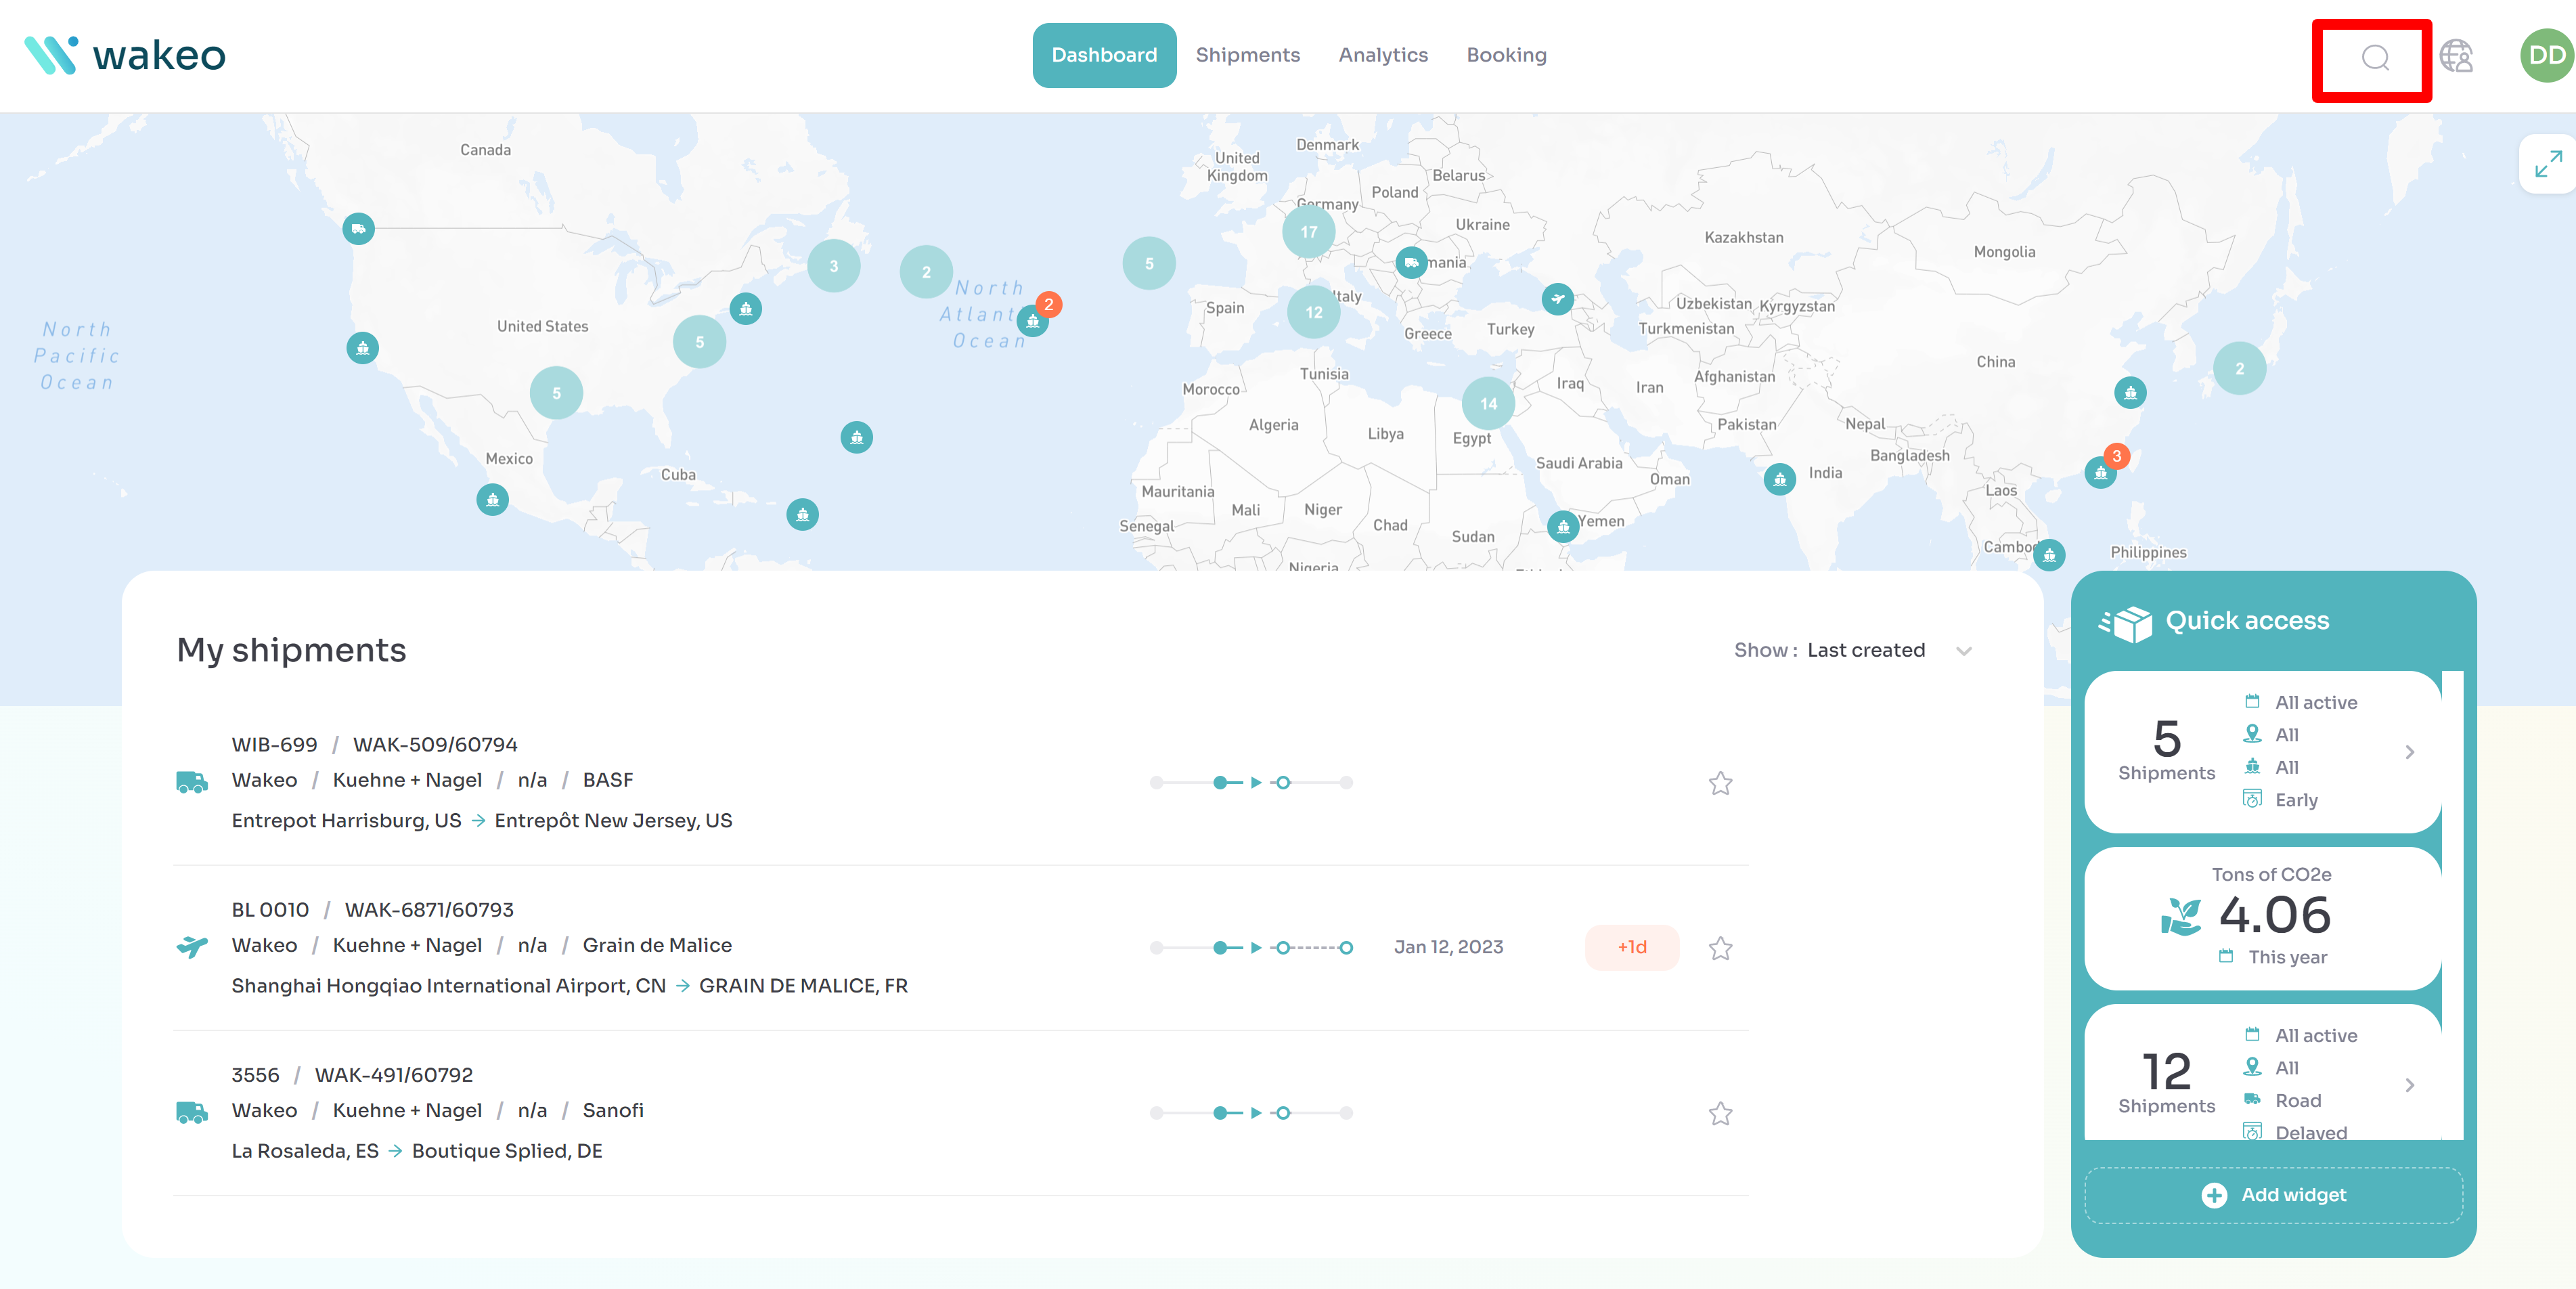Click the cluster marker labeled 17
Viewport: 2576px width, 1289px height.
click(1308, 232)
